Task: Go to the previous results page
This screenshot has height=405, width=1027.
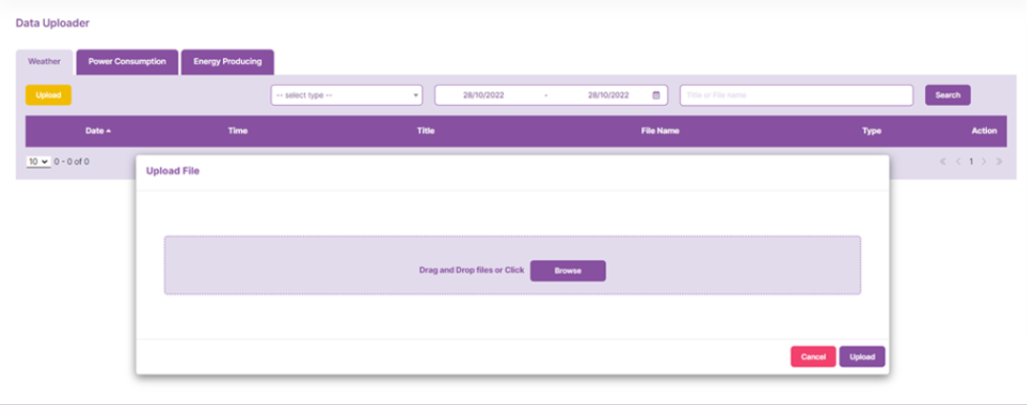Action: (x=957, y=162)
